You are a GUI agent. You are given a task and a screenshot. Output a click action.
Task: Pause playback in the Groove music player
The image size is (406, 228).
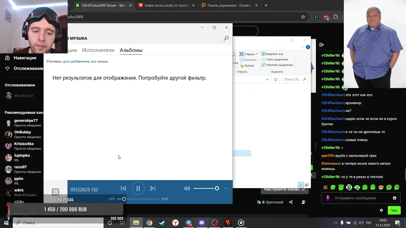click(138, 188)
